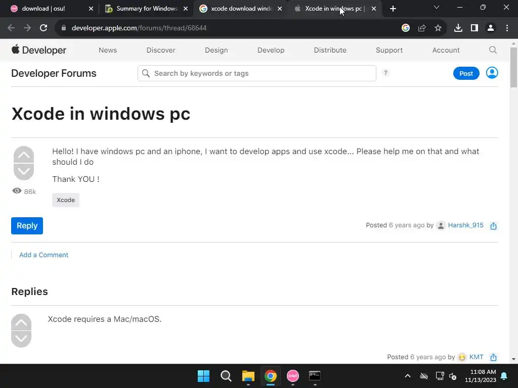This screenshot has width=518, height=388.
Task: Open Chrome downloads
Action: pos(458,28)
